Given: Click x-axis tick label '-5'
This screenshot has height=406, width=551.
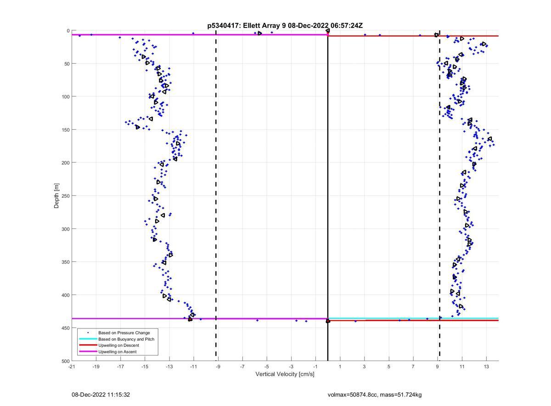Looking at the screenshot, I should click(267, 367).
